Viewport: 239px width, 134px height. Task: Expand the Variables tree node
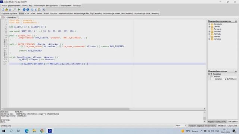209,39
